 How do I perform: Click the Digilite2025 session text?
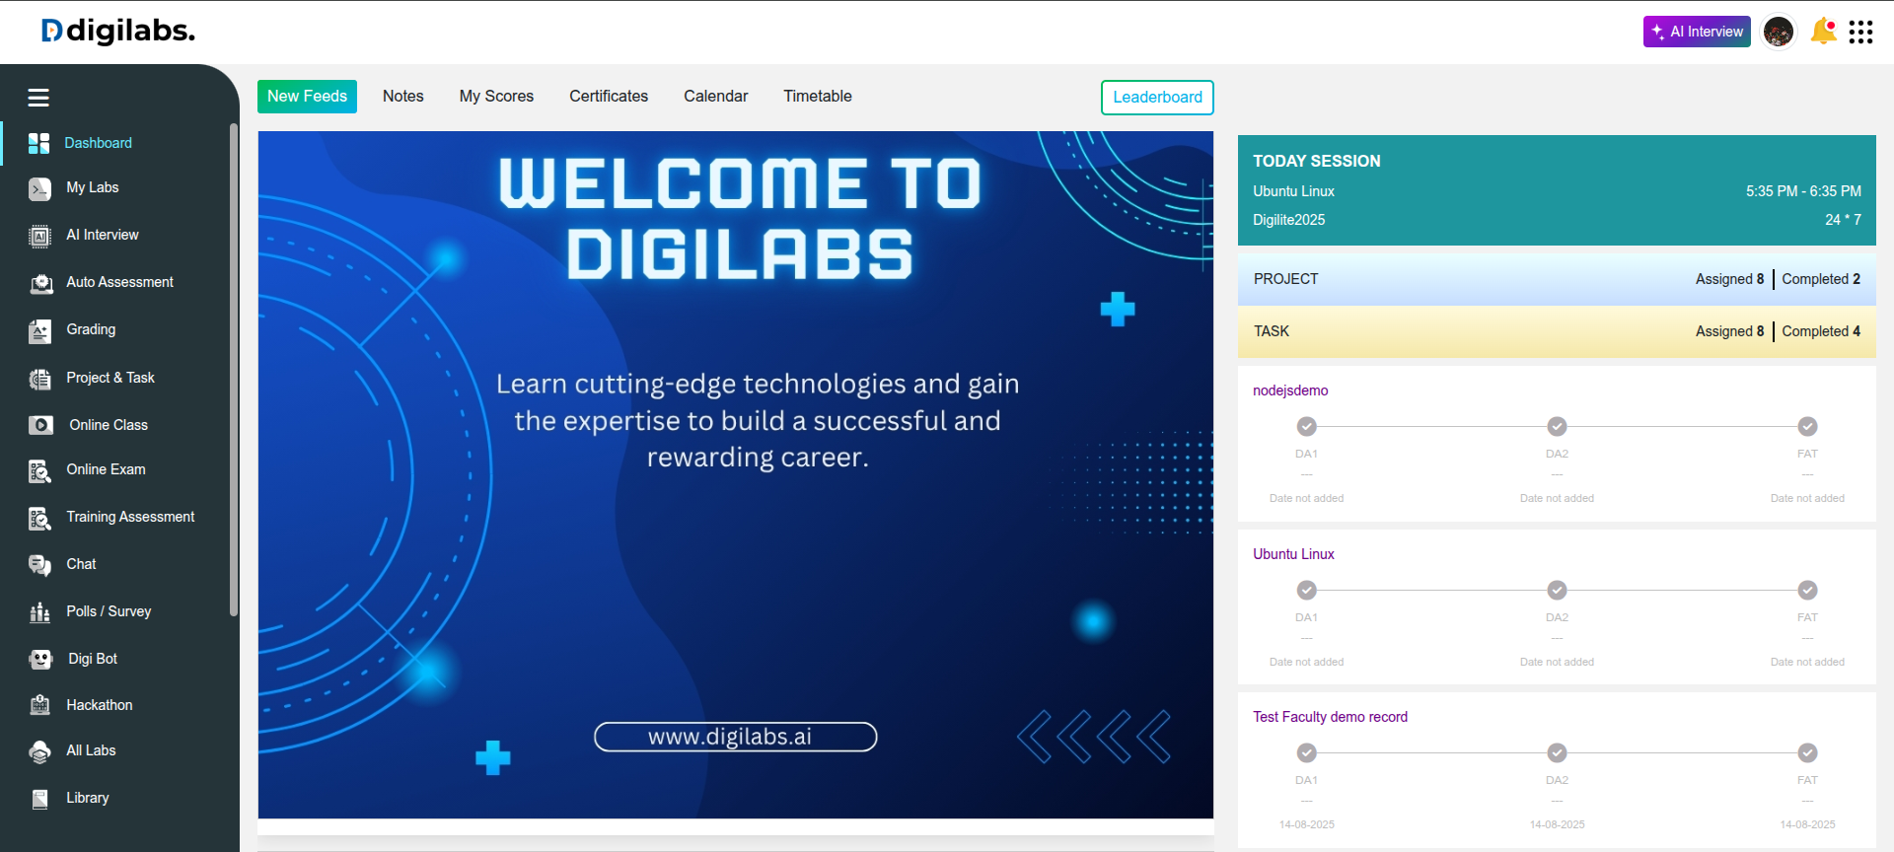pyautogui.click(x=1288, y=220)
